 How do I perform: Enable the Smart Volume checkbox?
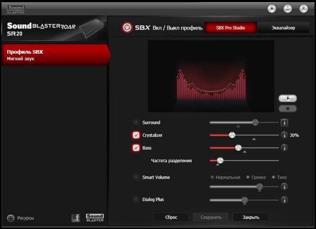(136, 177)
